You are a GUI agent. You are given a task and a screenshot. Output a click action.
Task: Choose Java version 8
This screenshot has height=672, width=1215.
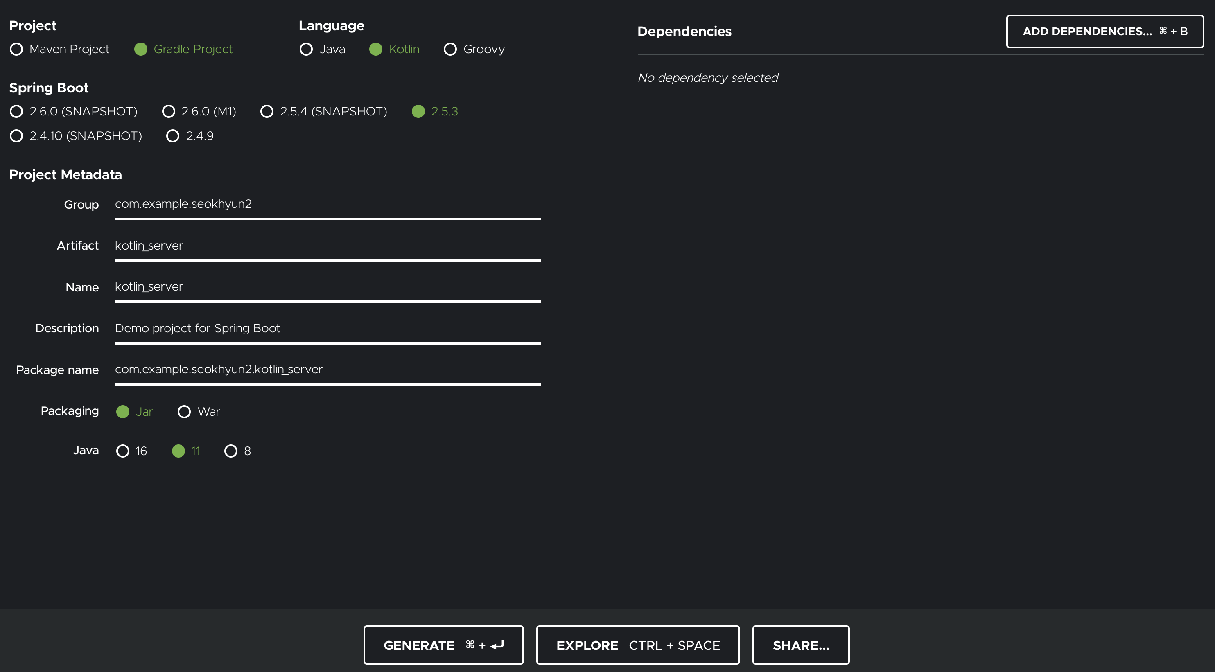tap(230, 451)
